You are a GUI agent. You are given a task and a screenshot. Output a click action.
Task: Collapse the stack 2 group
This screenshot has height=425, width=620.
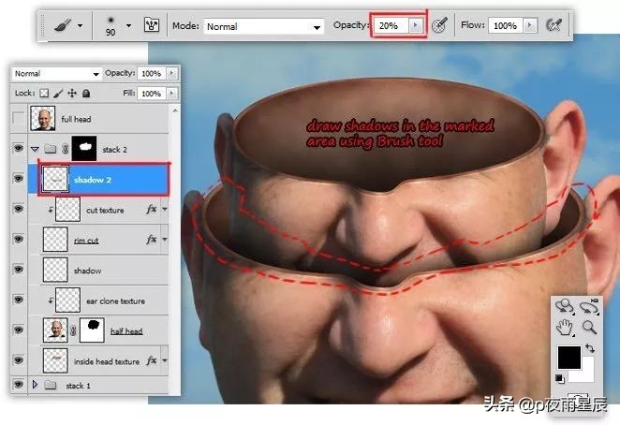35,149
